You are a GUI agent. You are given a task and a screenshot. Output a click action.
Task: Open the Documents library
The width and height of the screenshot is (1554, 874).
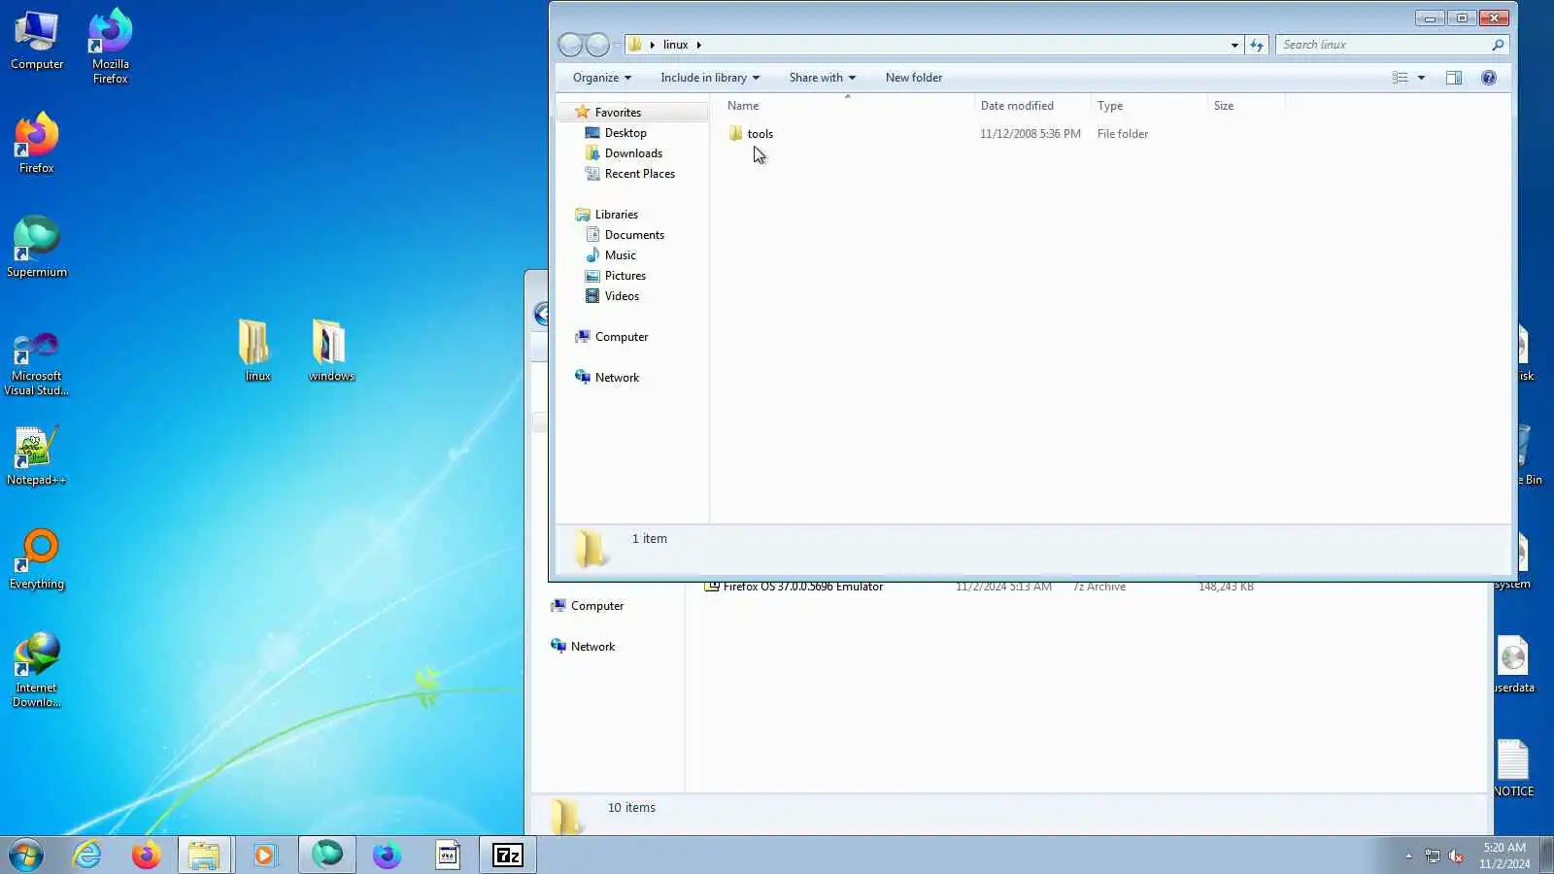(x=634, y=235)
